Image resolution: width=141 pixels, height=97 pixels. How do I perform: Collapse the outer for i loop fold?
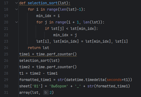[x=17, y=9]
